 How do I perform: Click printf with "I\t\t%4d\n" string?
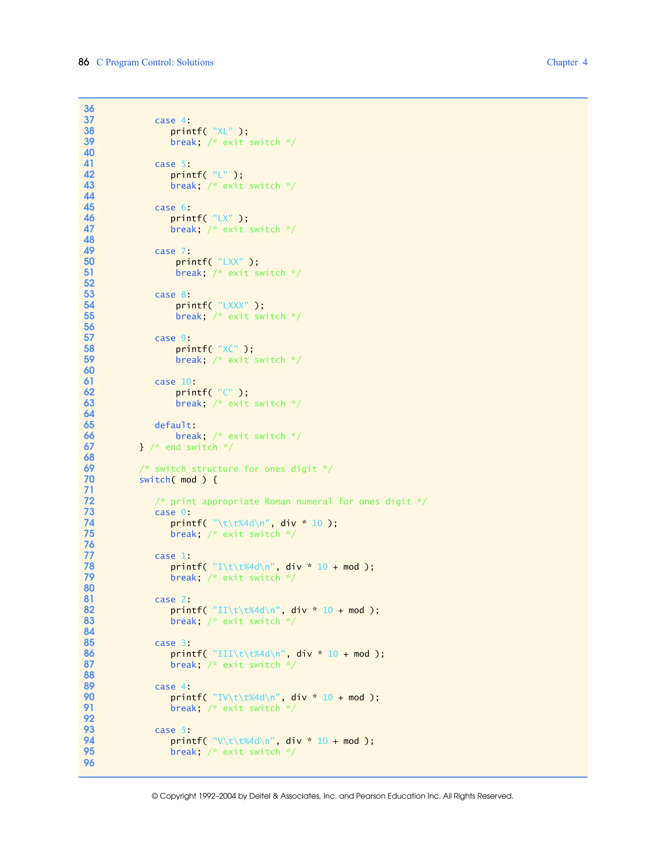click(272, 567)
